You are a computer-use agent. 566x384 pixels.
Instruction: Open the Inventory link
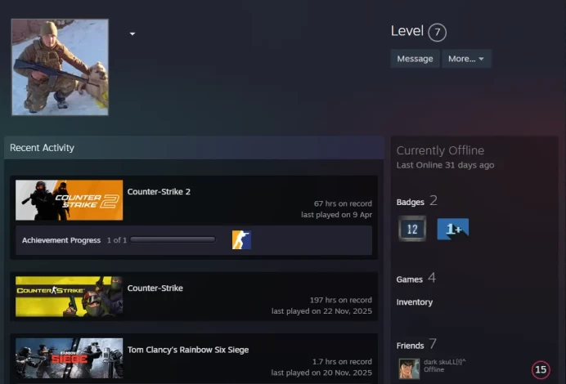tap(415, 302)
